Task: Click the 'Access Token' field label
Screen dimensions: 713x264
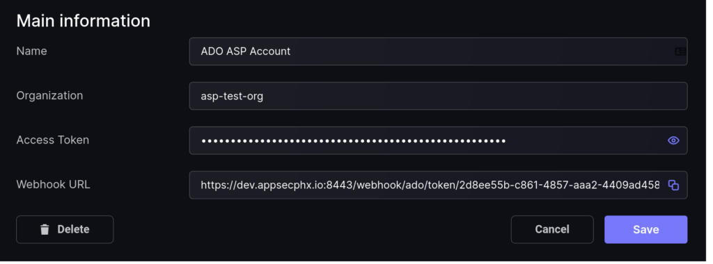Action: pyautogui.click(x=53, y=140)
